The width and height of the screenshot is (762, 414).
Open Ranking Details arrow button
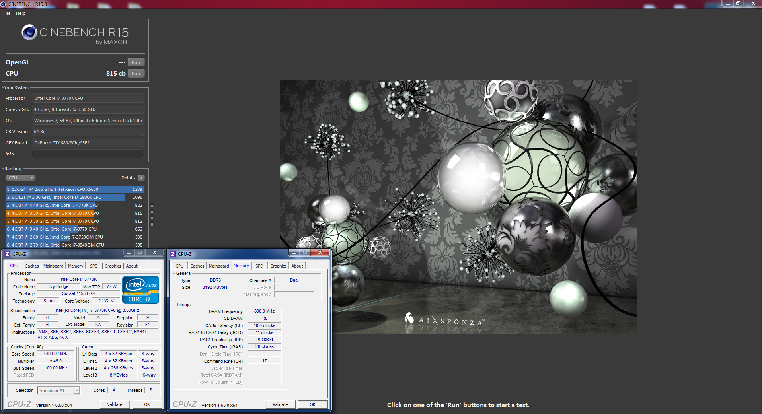141,178
